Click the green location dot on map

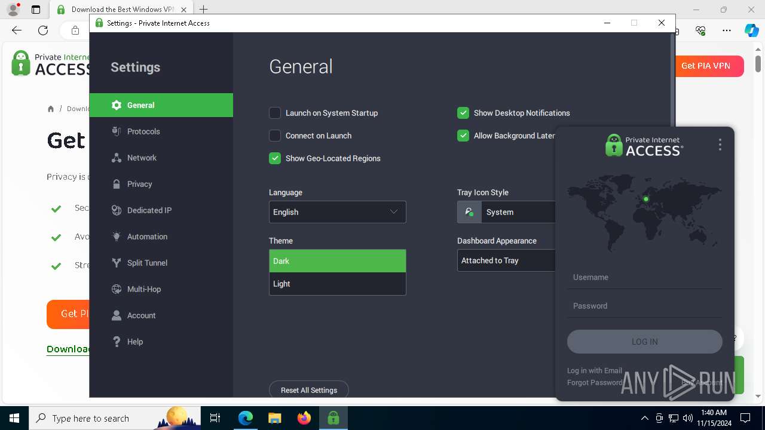click(646, 199)
